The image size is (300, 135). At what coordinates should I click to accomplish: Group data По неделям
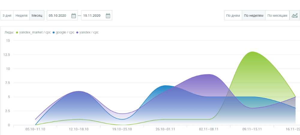(253, 16)
